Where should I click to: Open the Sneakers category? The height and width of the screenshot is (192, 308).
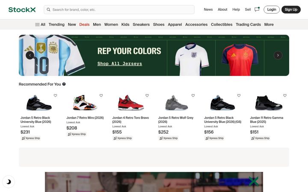pos(141,24)
